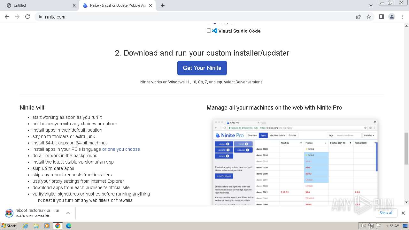409x230 pixels.
Task: Open the Chrome profile avatar
Action: coord(392,17)
